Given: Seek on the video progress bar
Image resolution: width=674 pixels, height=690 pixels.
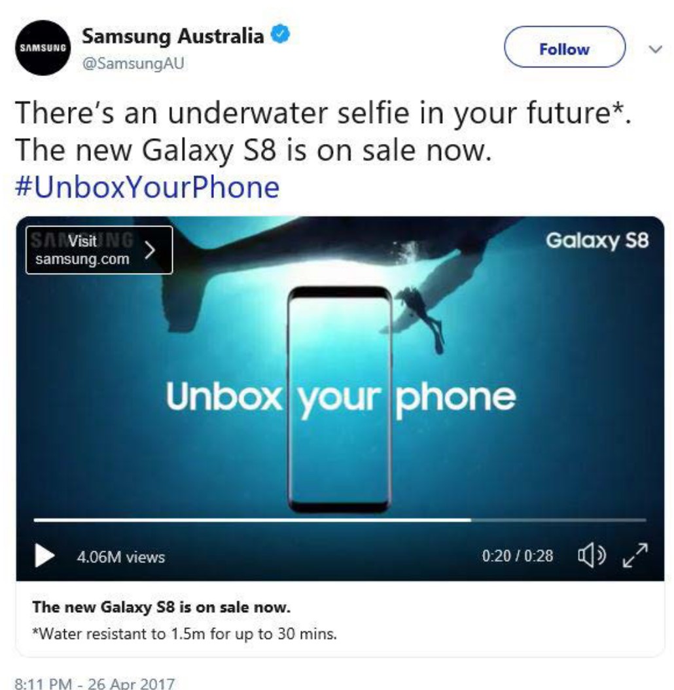Looking at the screenshot, I should tap(340, 520).
